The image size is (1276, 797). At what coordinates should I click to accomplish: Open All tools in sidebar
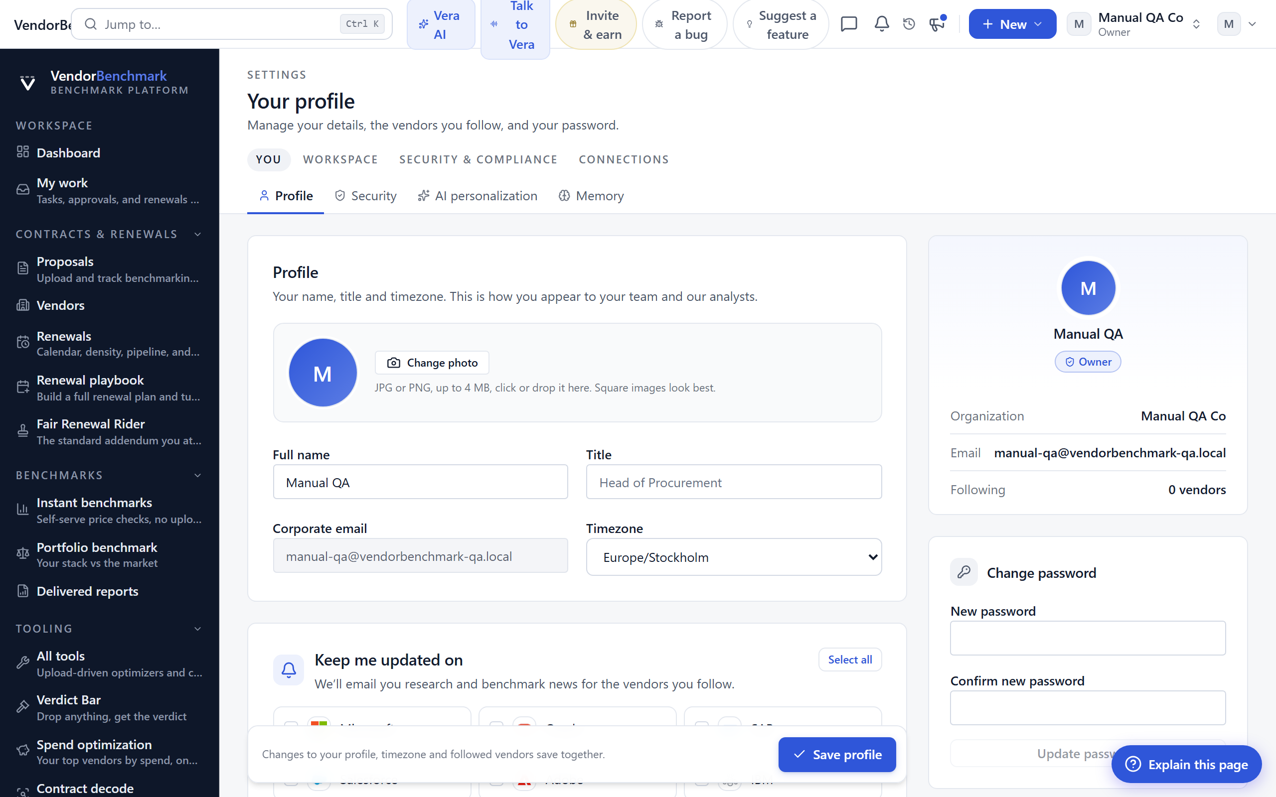point(109,664)
